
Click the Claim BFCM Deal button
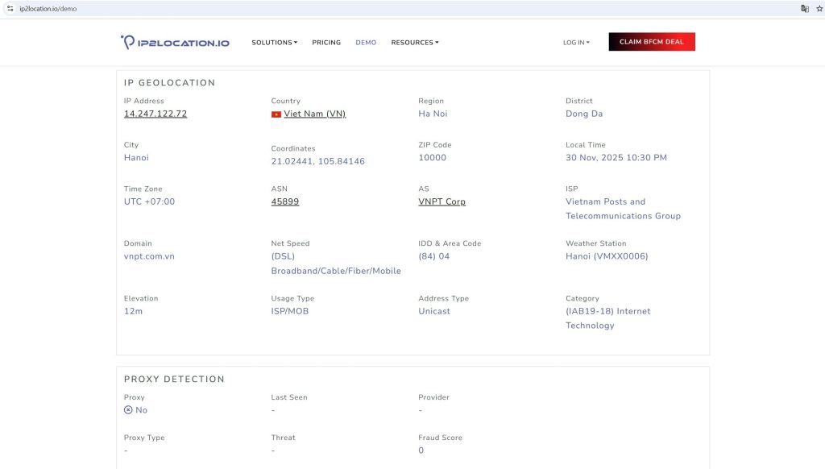[x=652, y=42]
